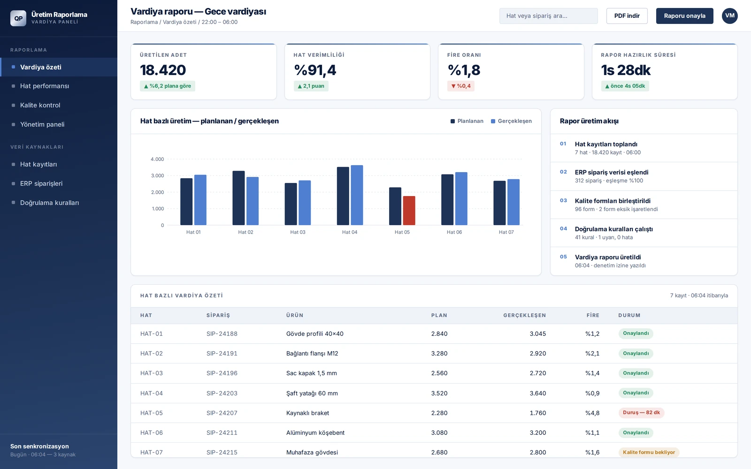Click the Gerçekleşen legend swatch

[493, 121]
